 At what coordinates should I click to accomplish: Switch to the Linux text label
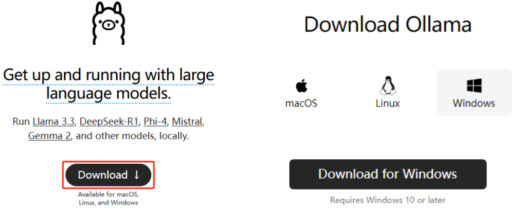388,104
